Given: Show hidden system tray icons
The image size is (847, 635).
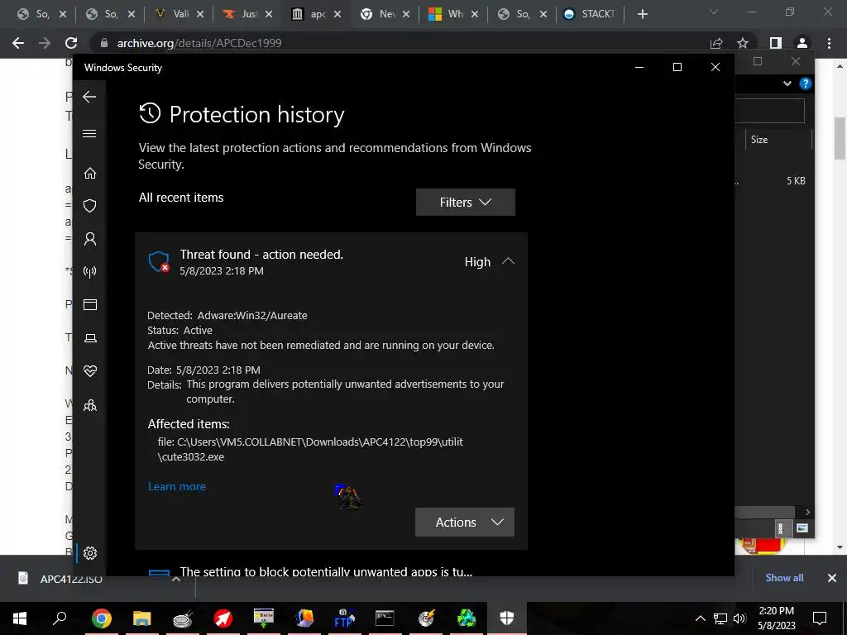Looking at the screenshot, I should coord(700,618).
